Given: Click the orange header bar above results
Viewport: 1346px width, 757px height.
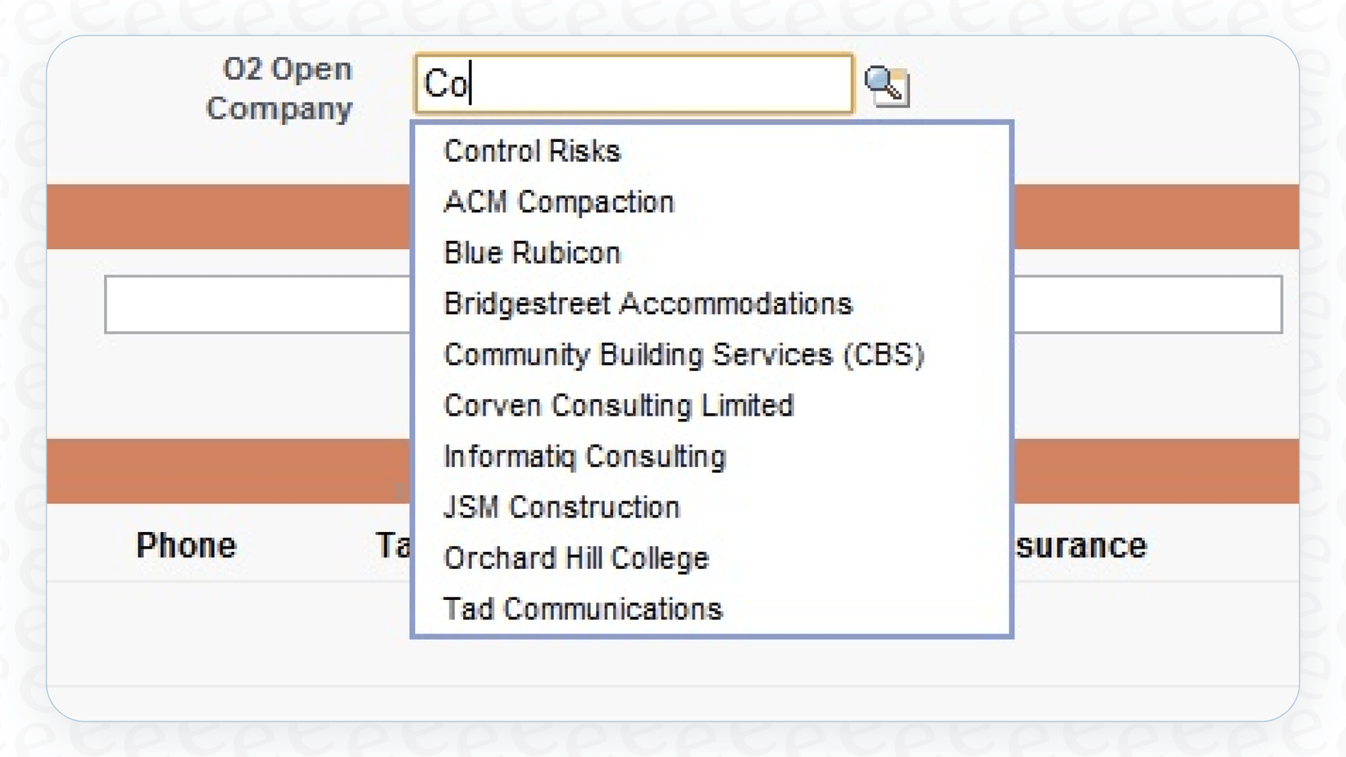Looking at the screenshot, I should 224,215.
